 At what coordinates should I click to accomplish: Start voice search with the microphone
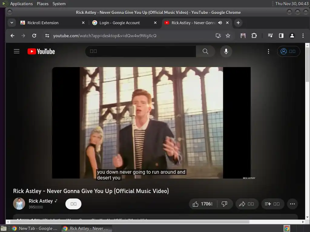[226, 51]
